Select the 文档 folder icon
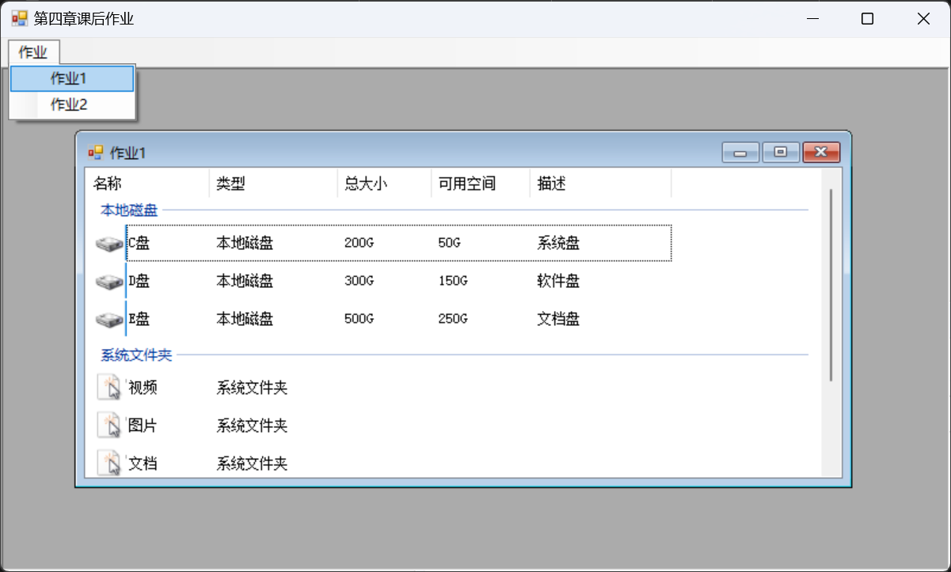The height and width of the screenshot is (572, 951). pyautogui.click(x=109, y=463)
